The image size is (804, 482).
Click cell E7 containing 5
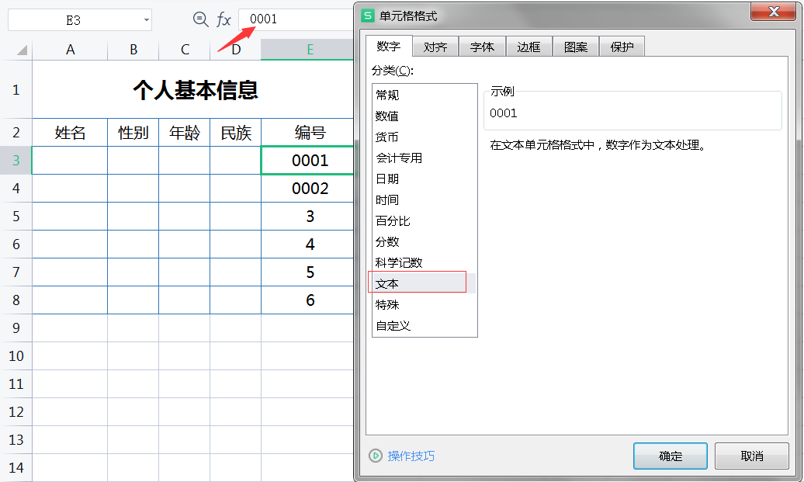tap(307, 272)
